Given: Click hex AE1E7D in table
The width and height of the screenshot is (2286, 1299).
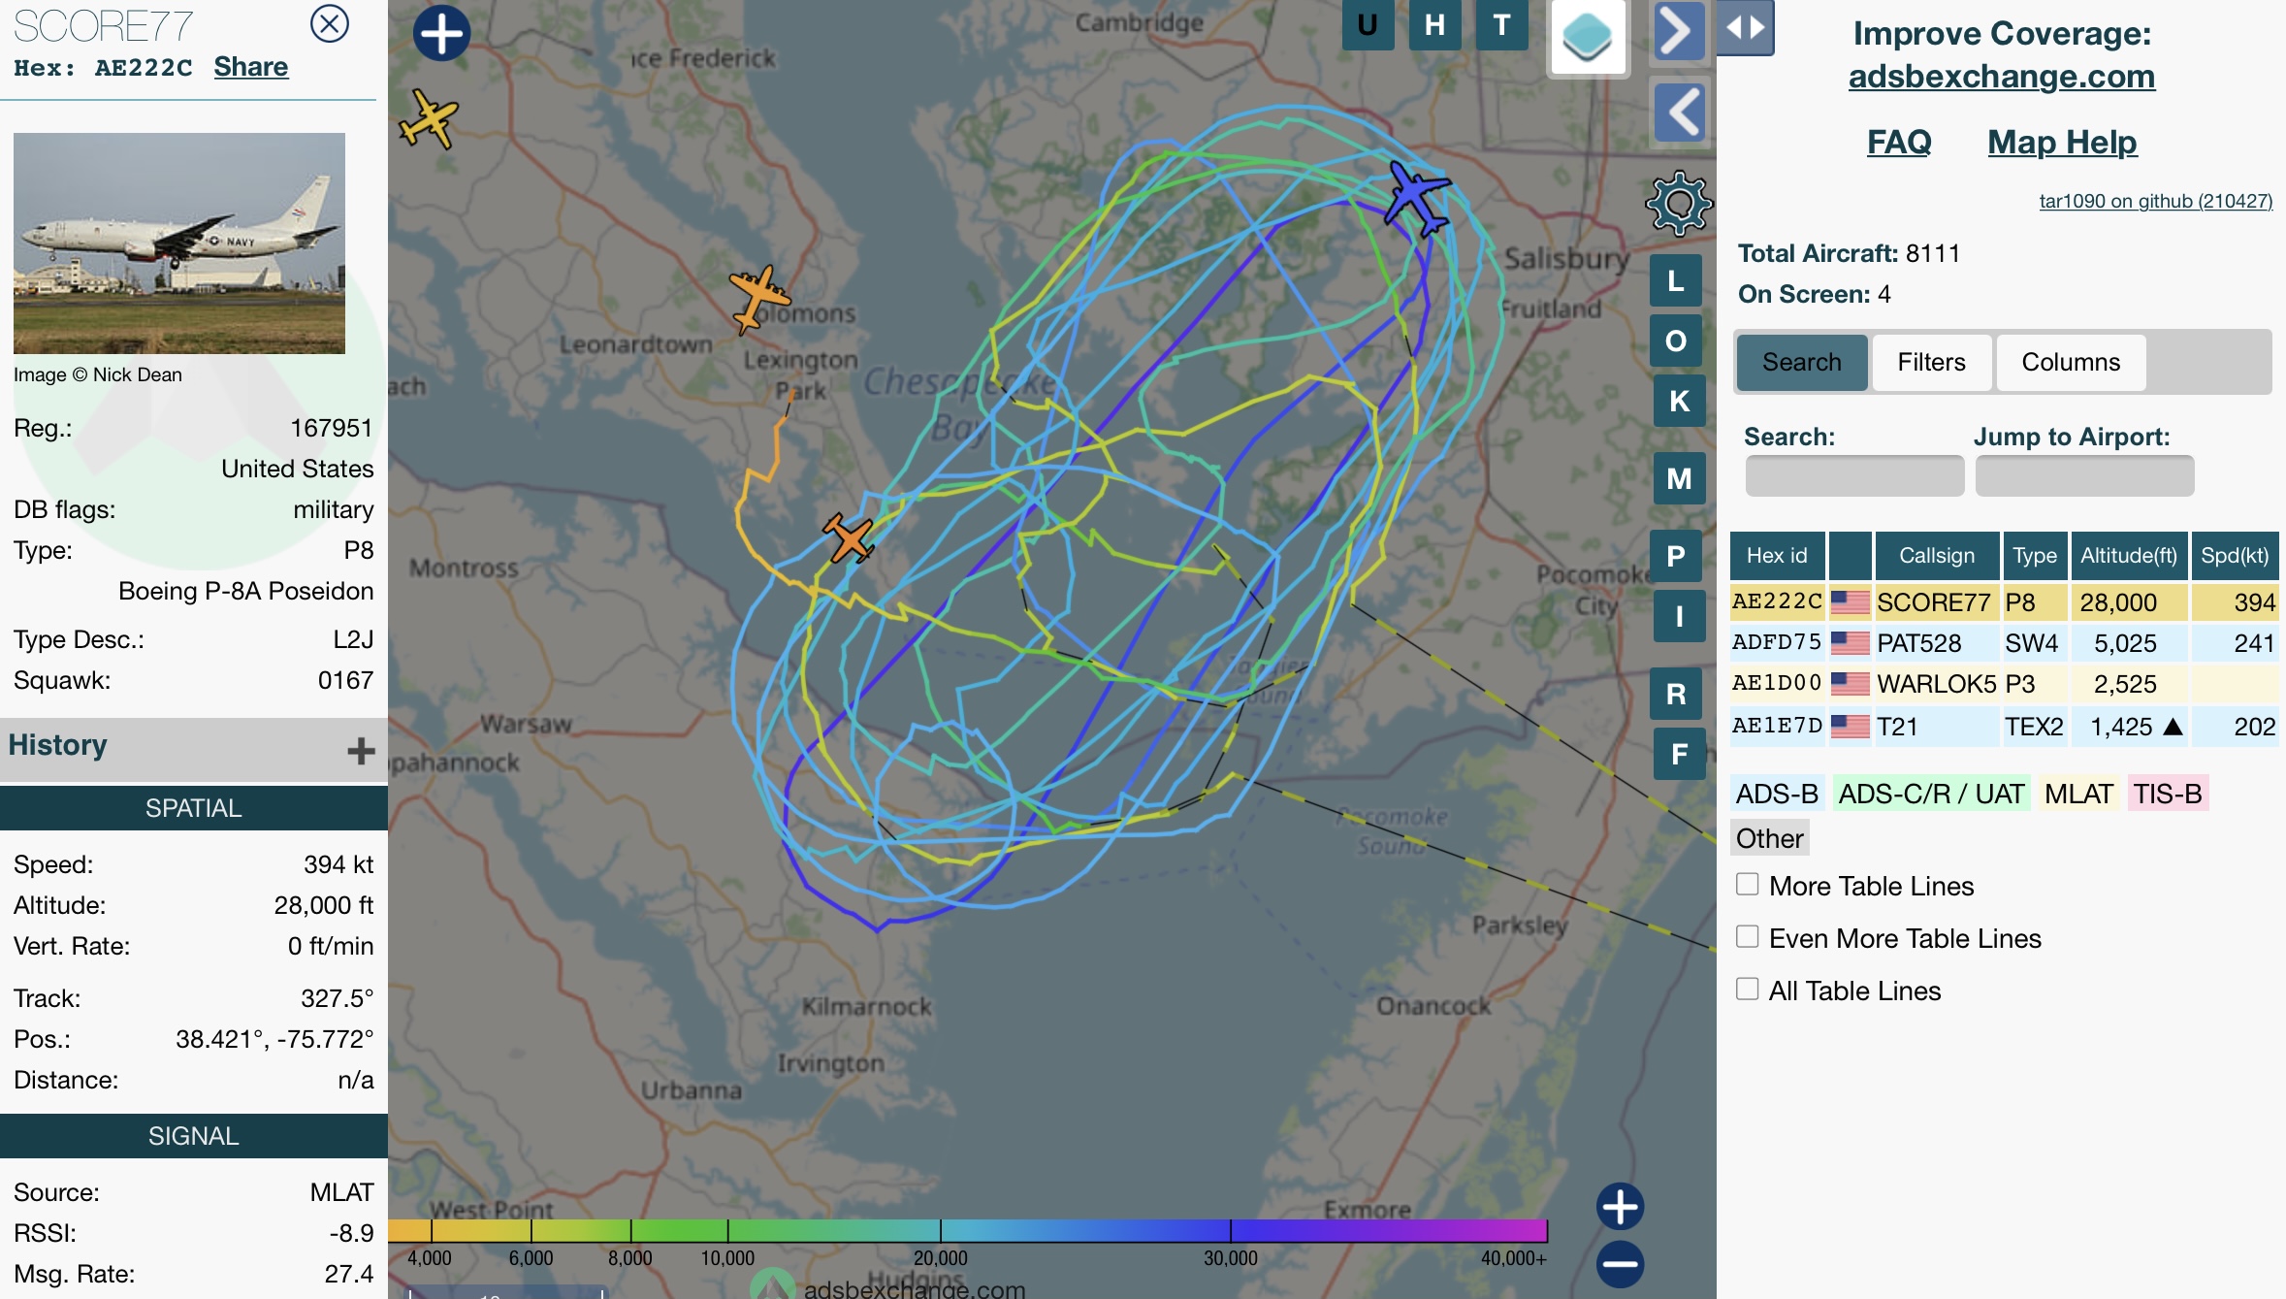Looking at the screenshot, I should pos(1777,726).
